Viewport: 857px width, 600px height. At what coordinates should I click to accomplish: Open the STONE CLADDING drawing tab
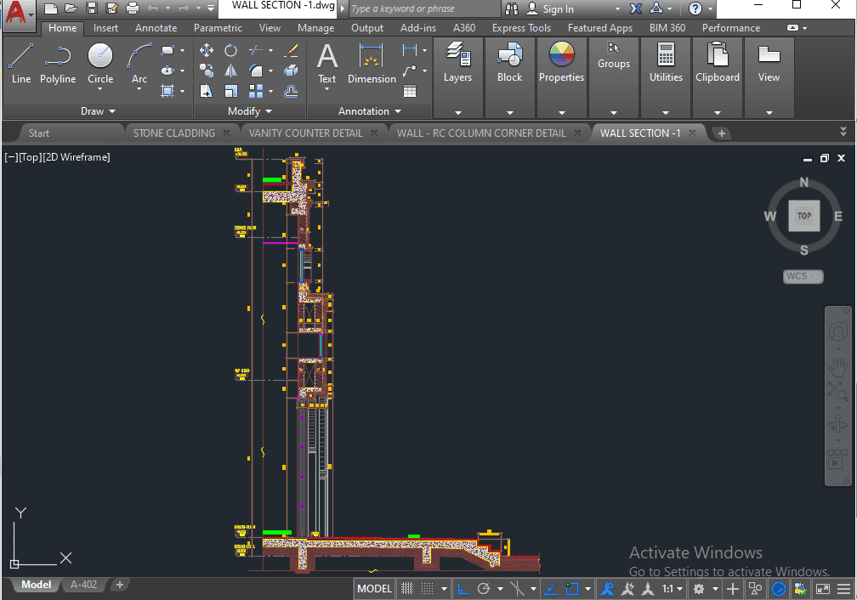click(x=174, y=133)
